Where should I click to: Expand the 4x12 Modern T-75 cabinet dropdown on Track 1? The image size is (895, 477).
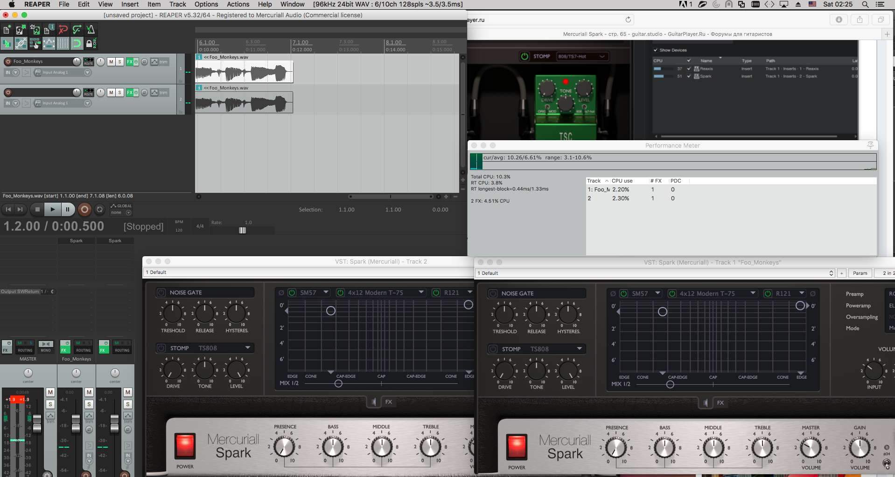click(753, 293)
